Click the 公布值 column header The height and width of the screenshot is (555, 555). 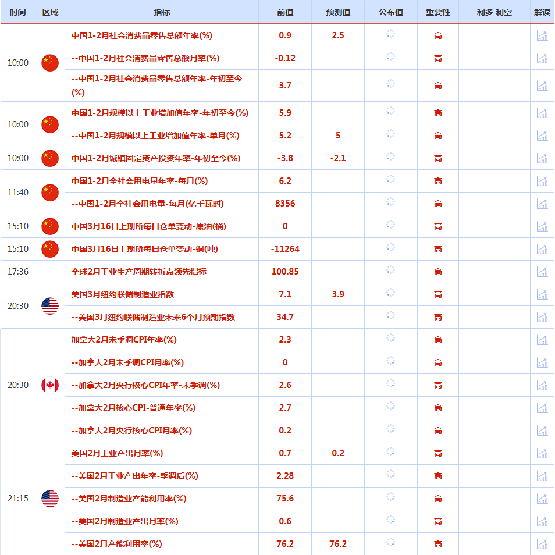(391, 12)
